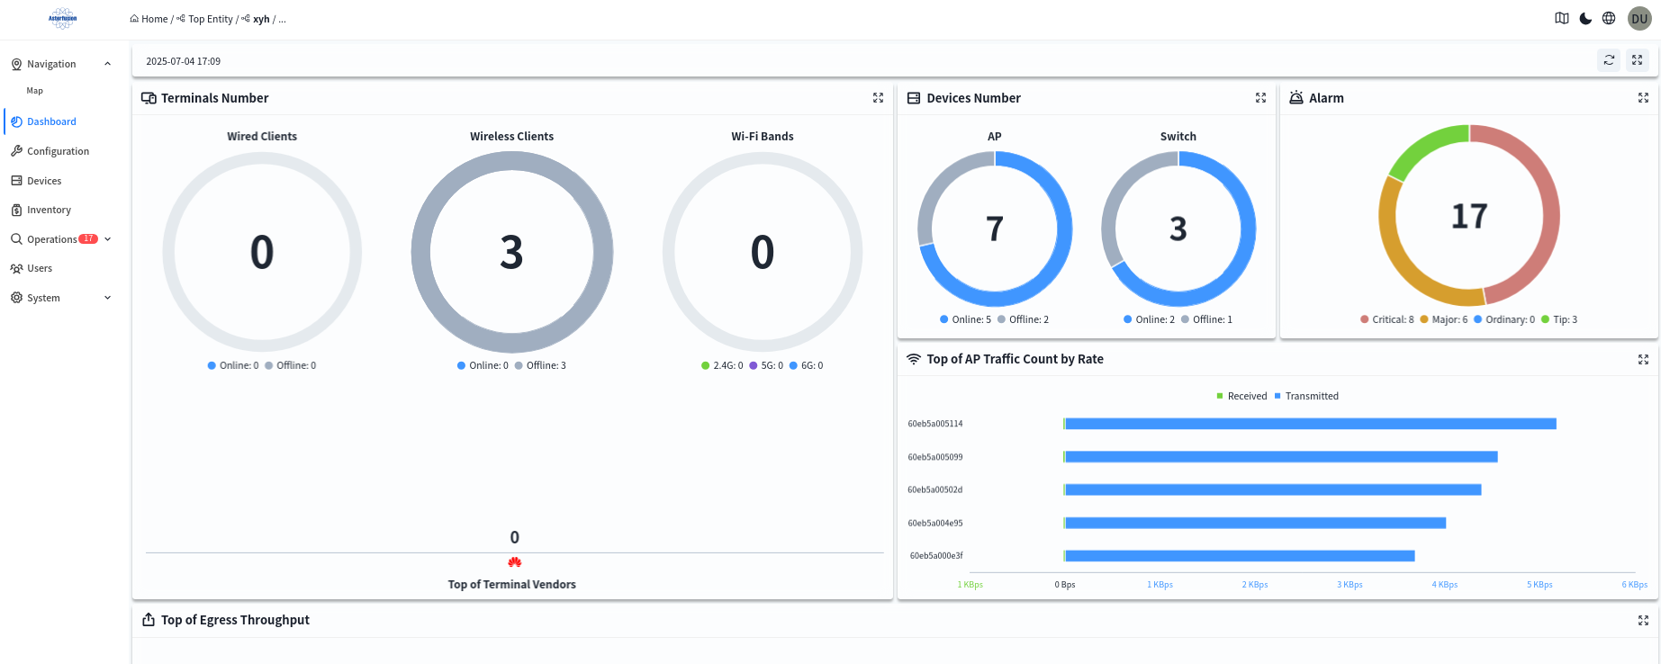This screenshot has height=664, width=1661.
Task: Open the Configuration menu item
Action: (x=58, y=151)
